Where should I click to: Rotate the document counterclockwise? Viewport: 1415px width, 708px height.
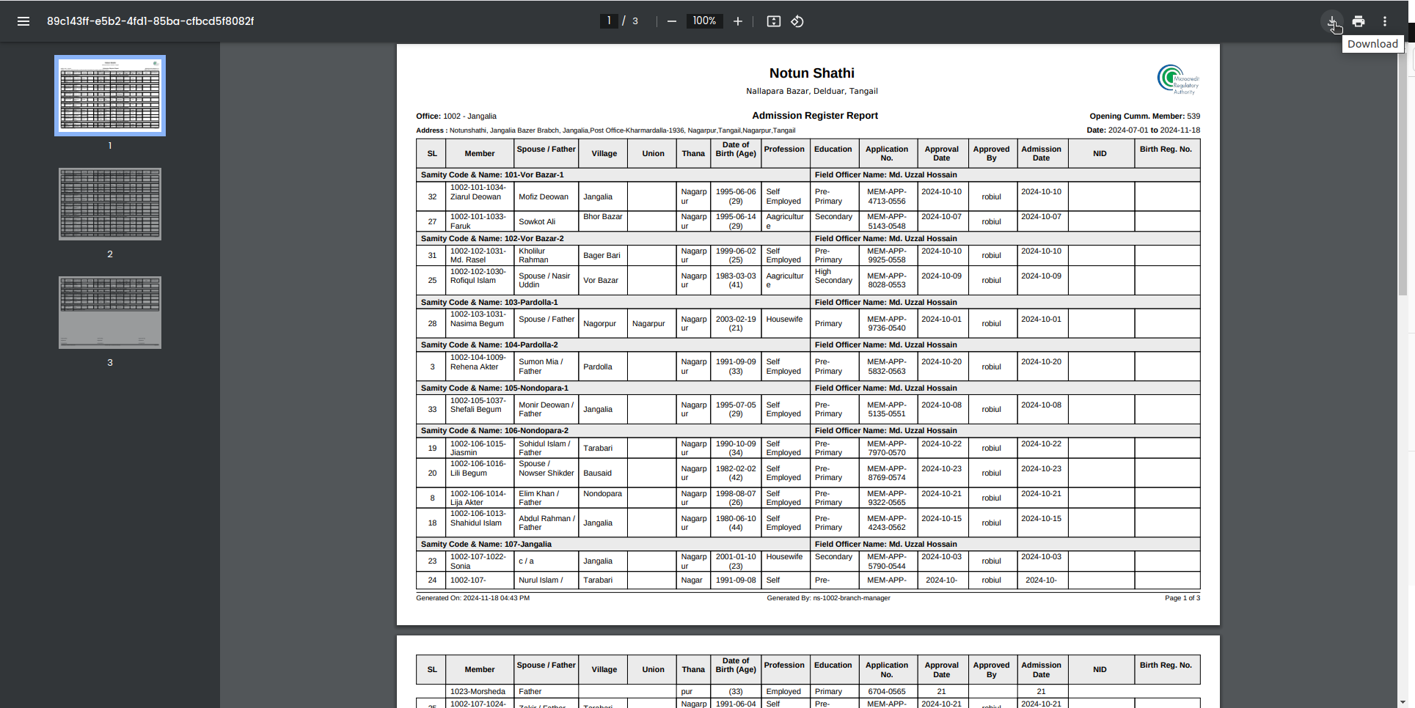pos(797,21)
